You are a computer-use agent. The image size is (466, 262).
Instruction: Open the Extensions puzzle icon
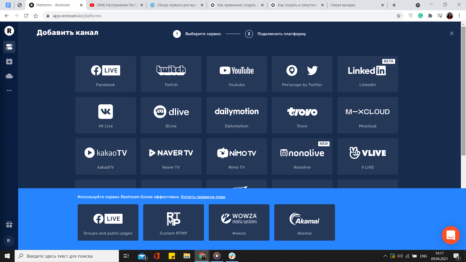pyautogui.click(x=430, y=16)
